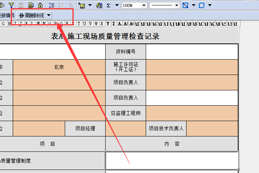Open the 100% zoom dropdown
Screen dimensions: 259x173
point(143,5)
